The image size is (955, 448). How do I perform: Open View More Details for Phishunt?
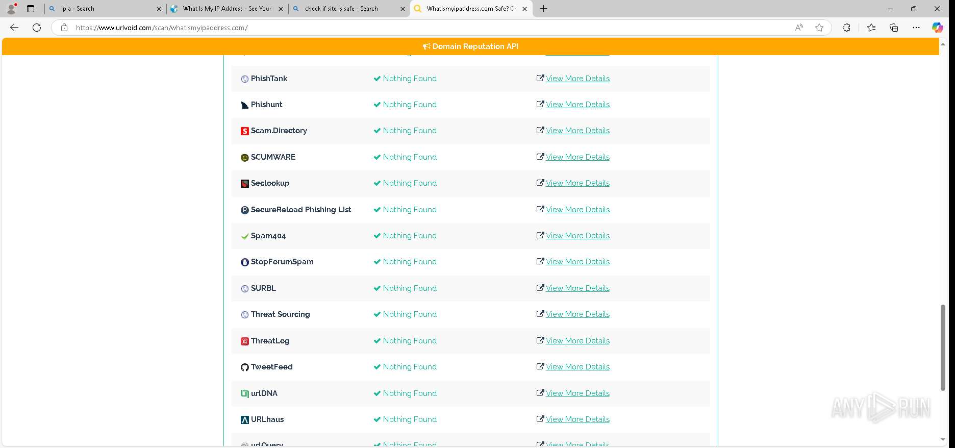577,105
